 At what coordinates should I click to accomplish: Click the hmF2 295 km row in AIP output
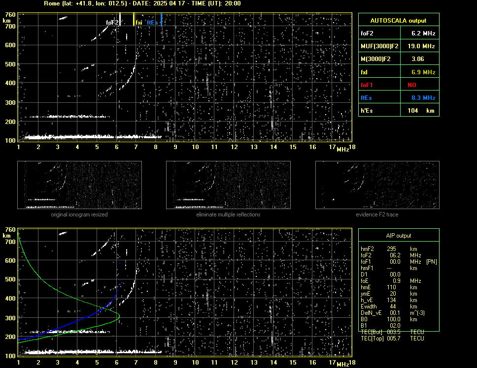coord(389,248)
